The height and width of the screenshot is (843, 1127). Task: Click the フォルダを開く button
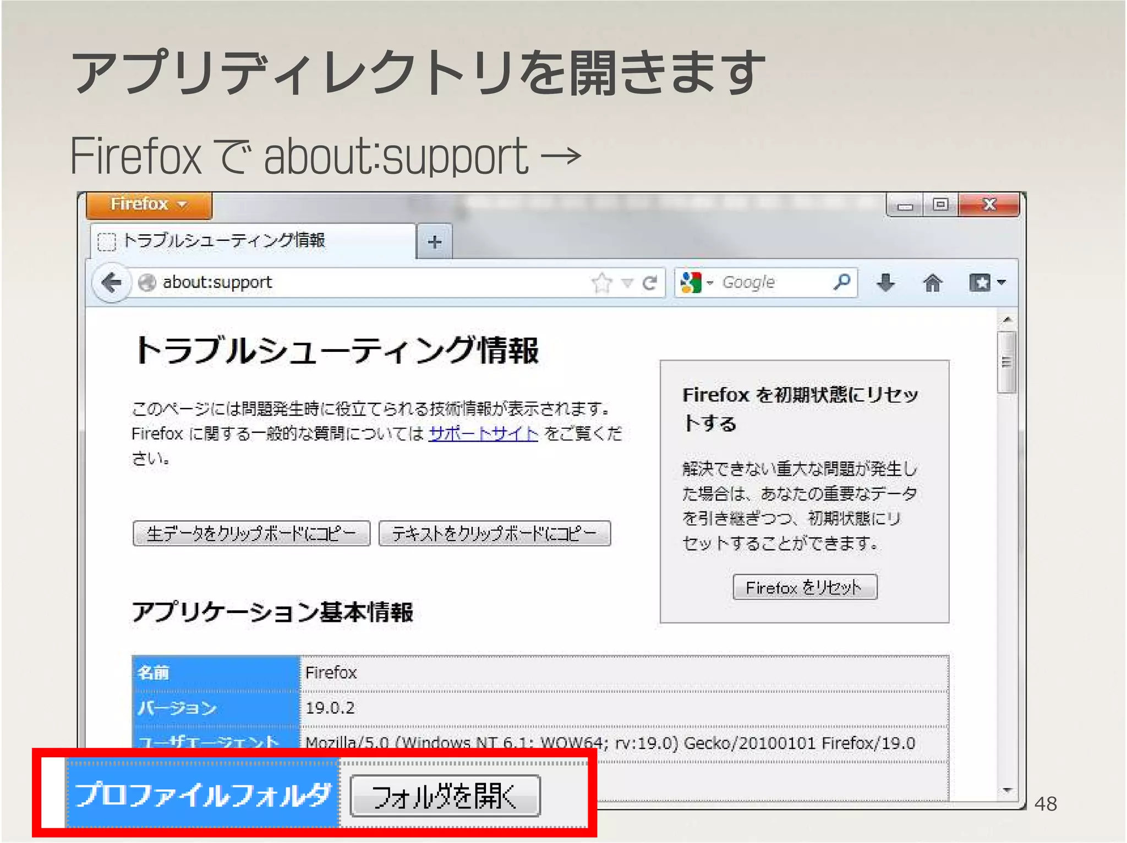(445, 796)
